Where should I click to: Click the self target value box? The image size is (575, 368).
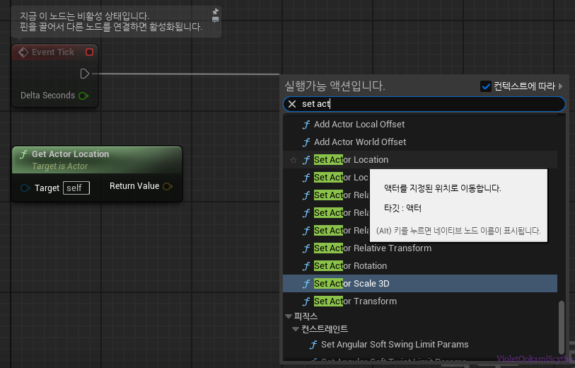(76, 188)
